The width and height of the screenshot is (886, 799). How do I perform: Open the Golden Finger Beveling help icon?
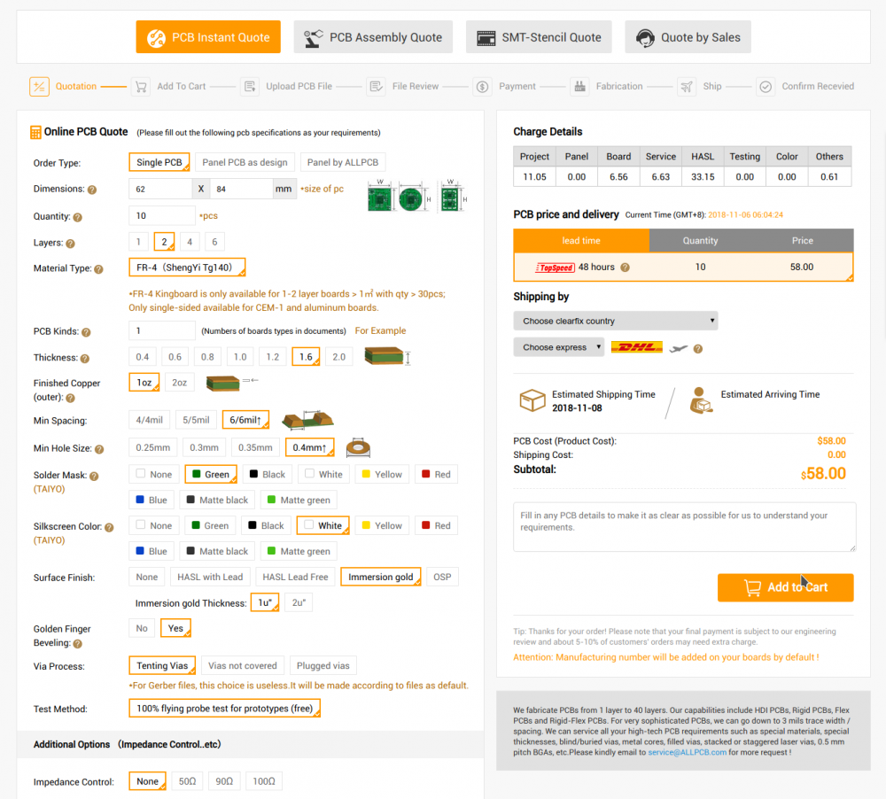coord(78,644)
